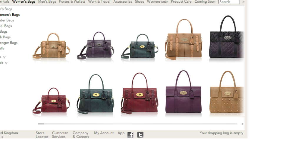Viewport: 301px width, 163px height.
Task: Select the purple flap bag with dark handles
Action: 183,92
